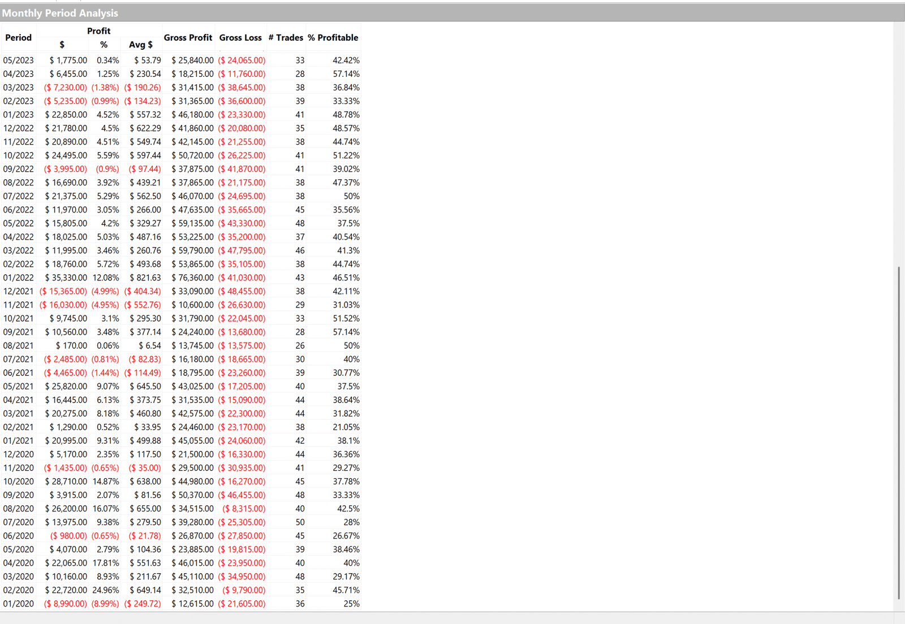Viewport: 905px width, 624px height.
Task: Click the # Trades column header
Action: point(286,38)
